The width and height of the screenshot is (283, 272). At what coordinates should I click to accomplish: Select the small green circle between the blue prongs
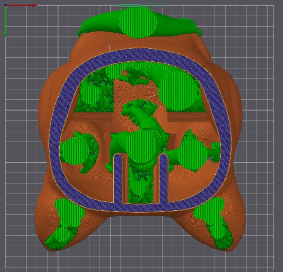click(x=139, y=188)
